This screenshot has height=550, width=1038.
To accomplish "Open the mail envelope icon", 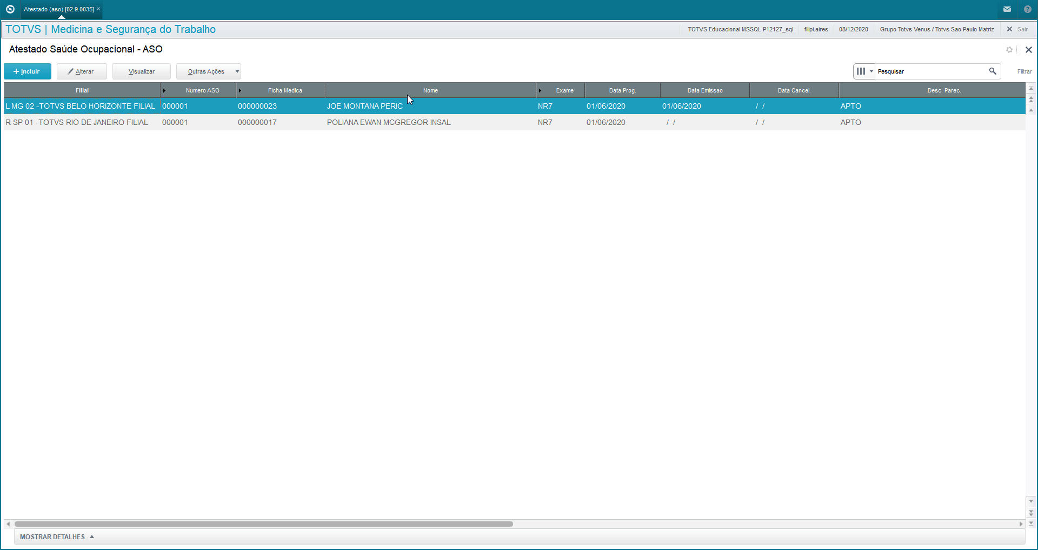I will pyautogui.click(x=1007, y=9).
